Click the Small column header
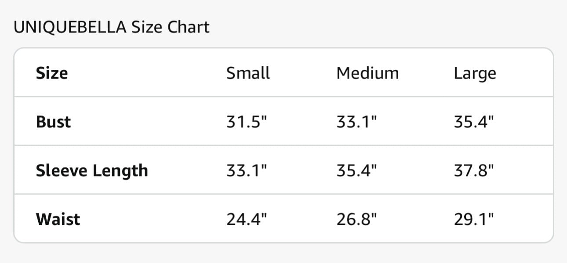The height and width of the screenshot is (263, 567). 248,73
